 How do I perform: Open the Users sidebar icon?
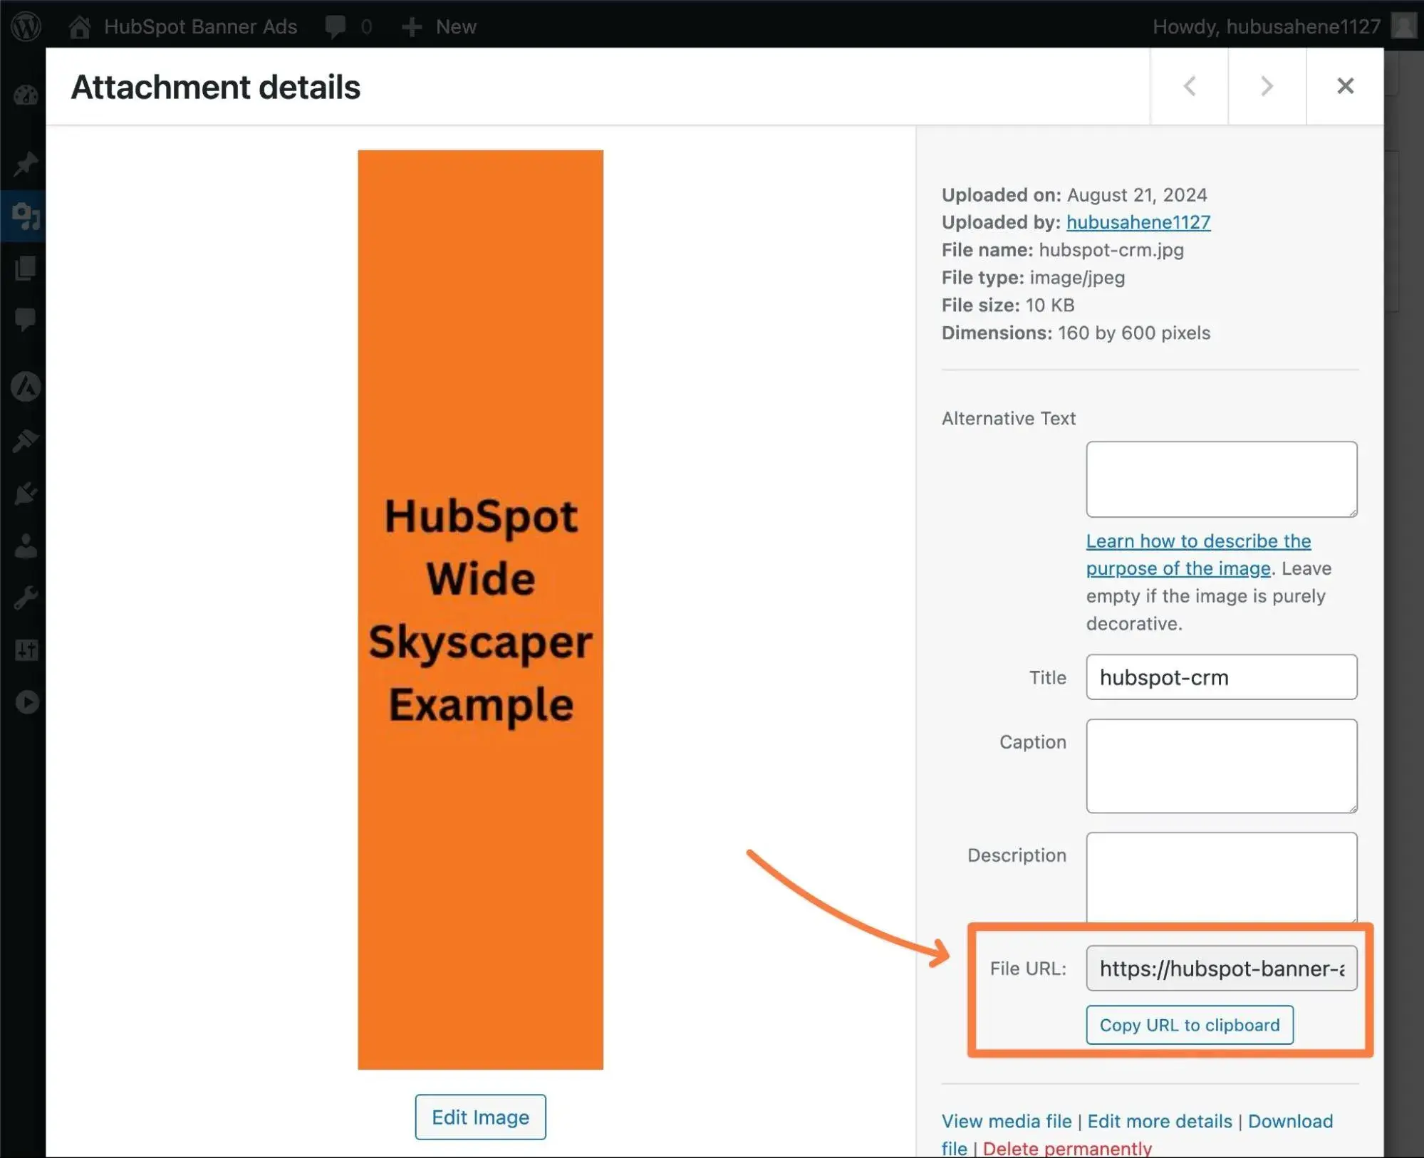coord(26,546)
